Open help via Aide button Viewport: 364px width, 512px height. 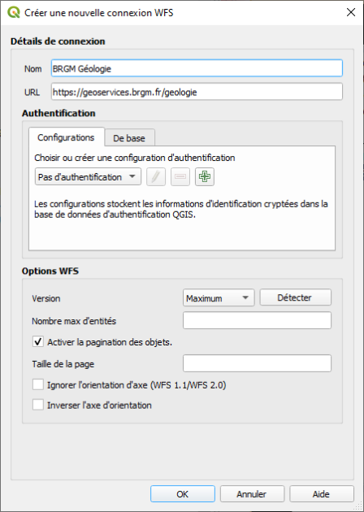pyautogui.click(x=321, y=494)
